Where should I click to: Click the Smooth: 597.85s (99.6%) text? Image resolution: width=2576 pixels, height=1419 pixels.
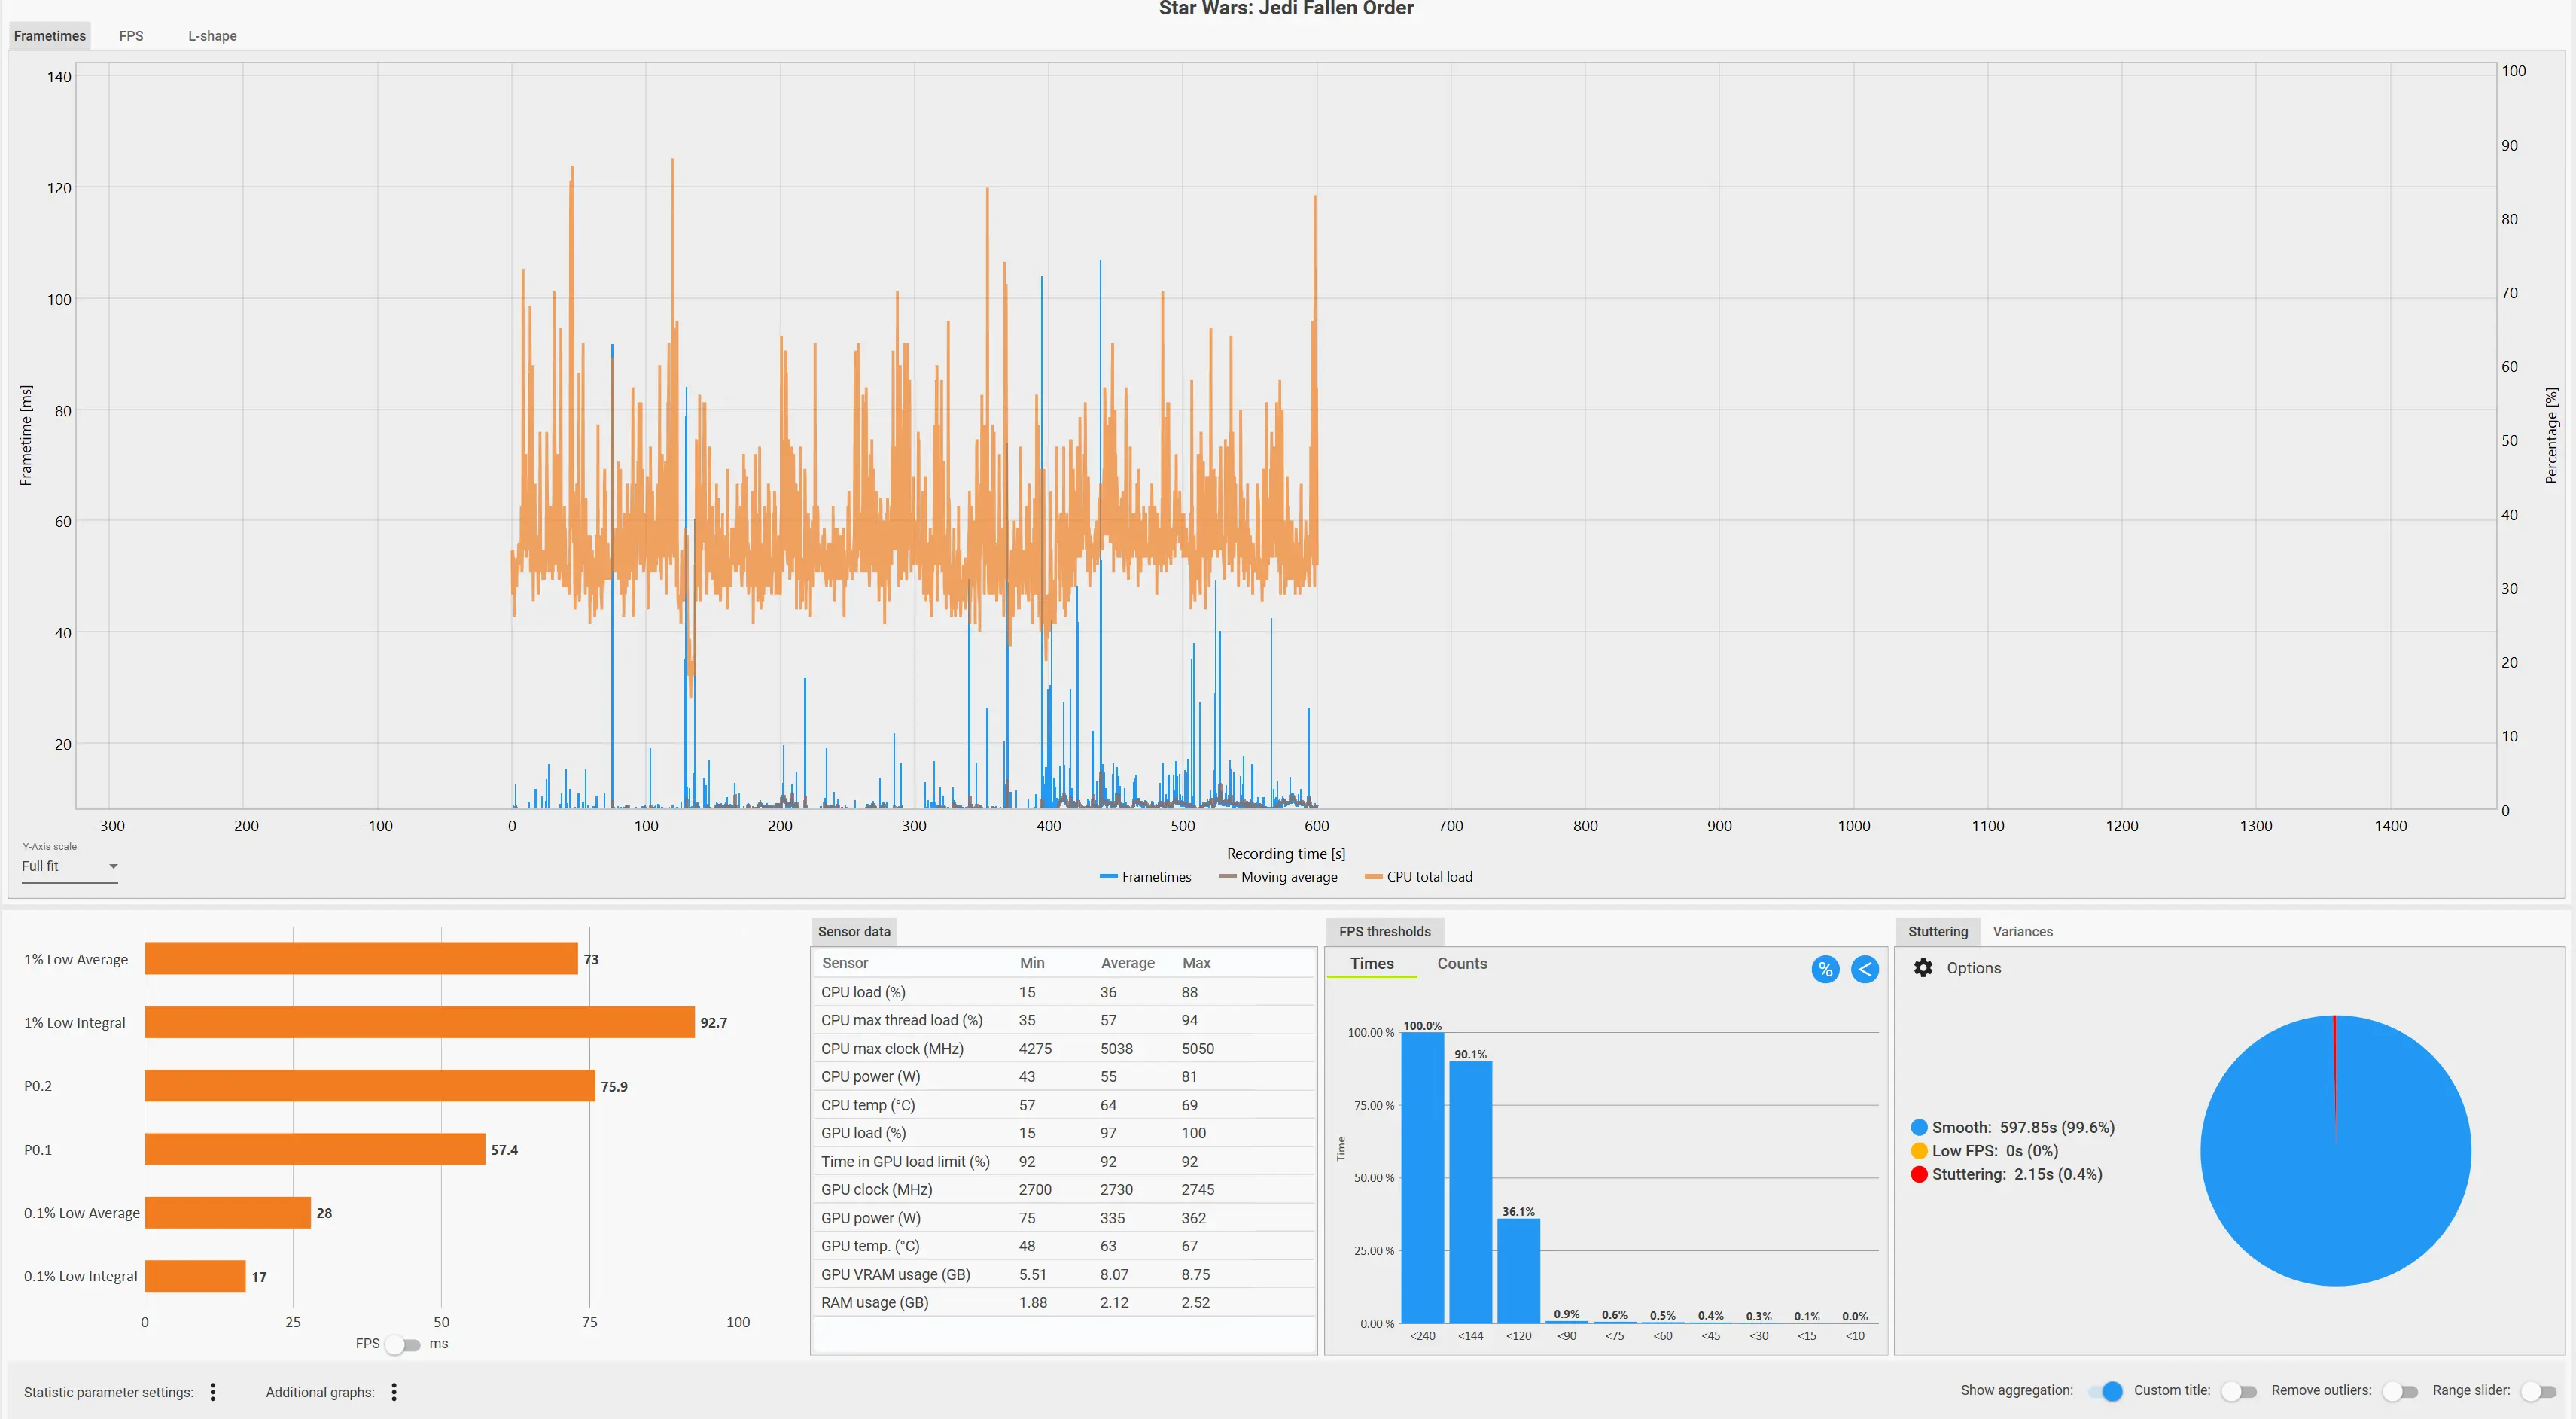point(2023,1127)
